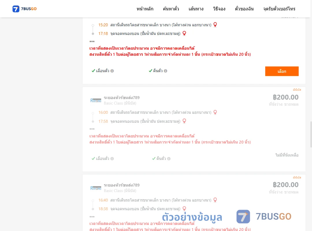This screenshot has width=312, height=231.
Task: Click Bangna station name on 16:00 row
Action: (161, 112)
